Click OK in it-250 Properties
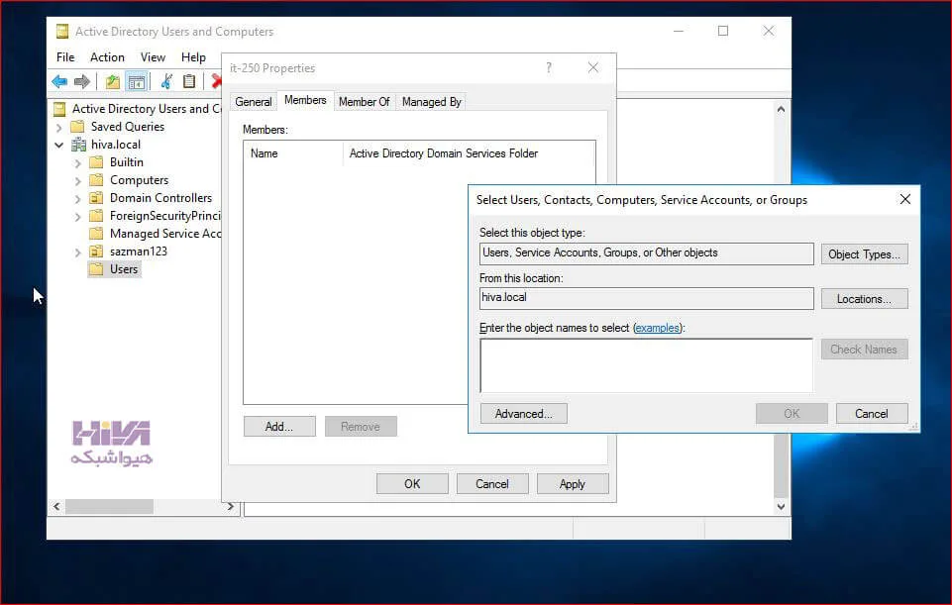Screen dimensions: 952x605 pyautogui.click(x=412, y=483)
